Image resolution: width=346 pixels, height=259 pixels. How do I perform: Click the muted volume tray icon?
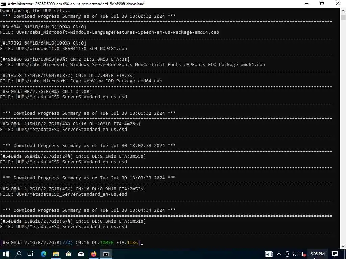click(x=303, y=254)
